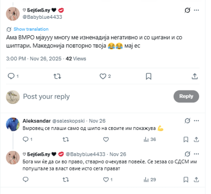211x194 pixels.
Task: Share БејбиБлу's bottom reply
Action: click(x=196, y=179)
